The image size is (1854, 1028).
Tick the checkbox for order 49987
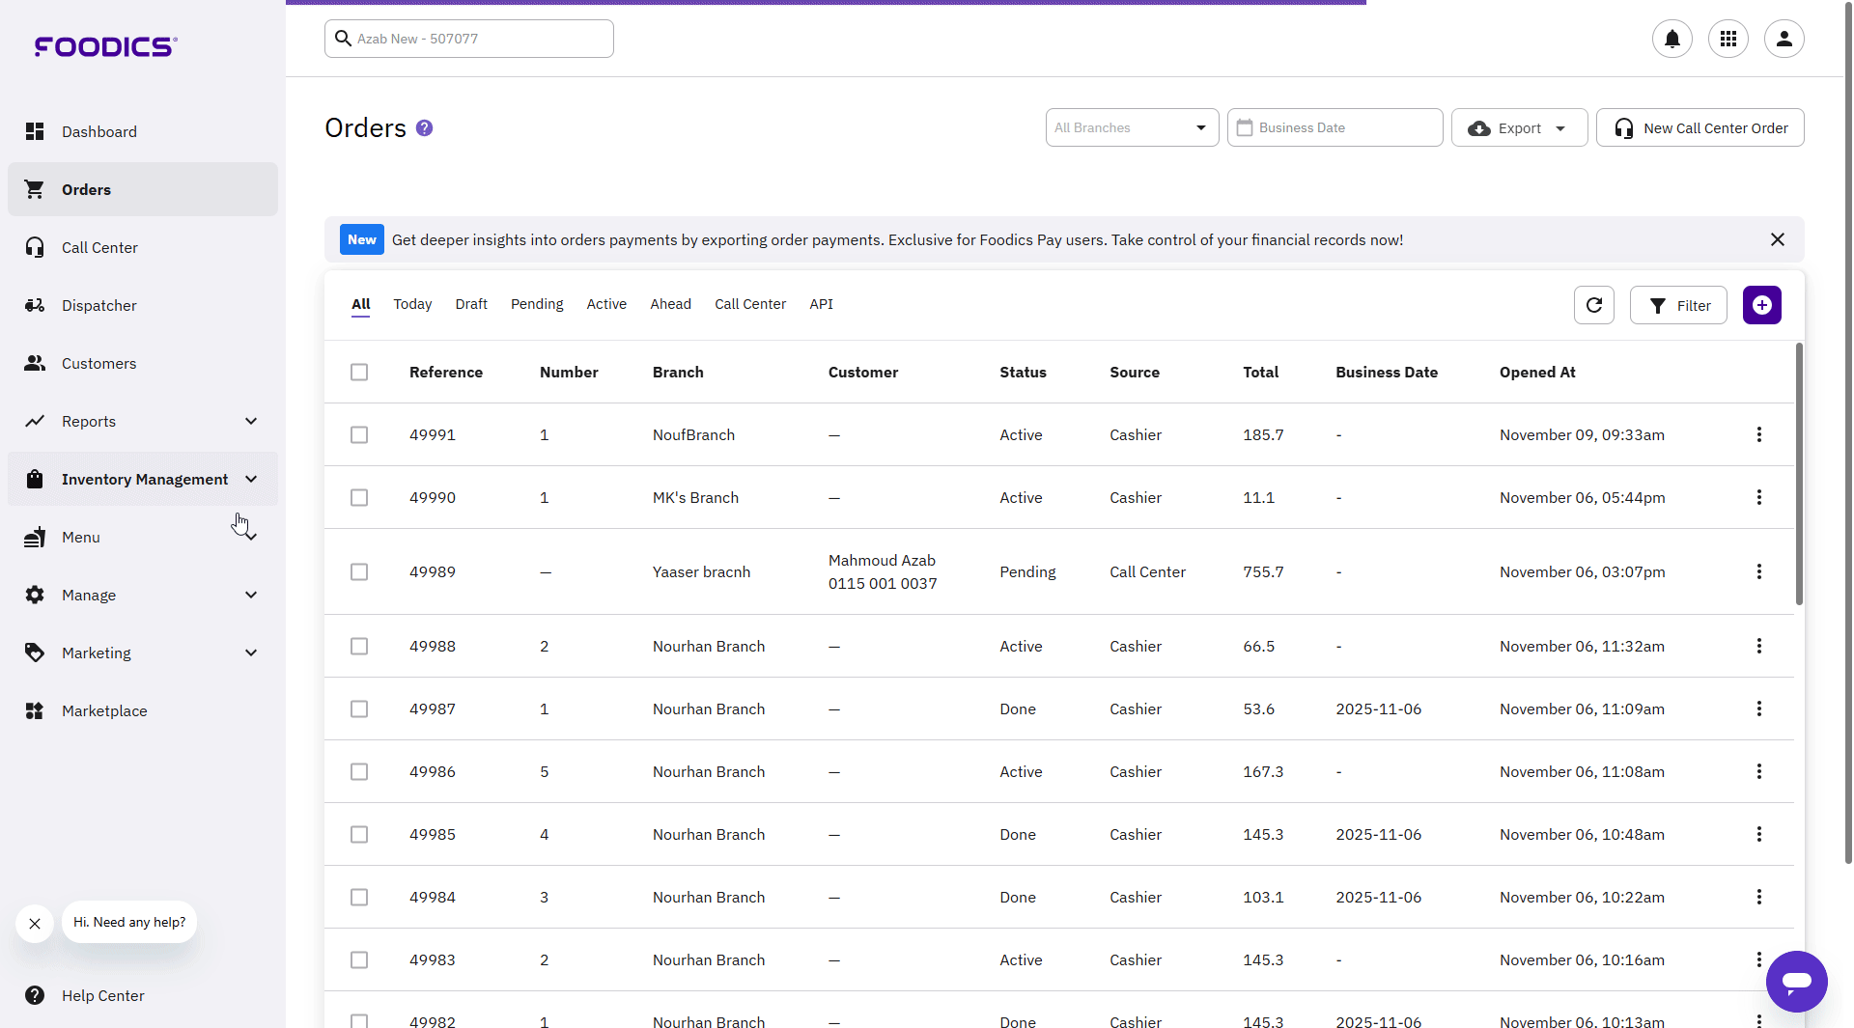click(359, 709)
